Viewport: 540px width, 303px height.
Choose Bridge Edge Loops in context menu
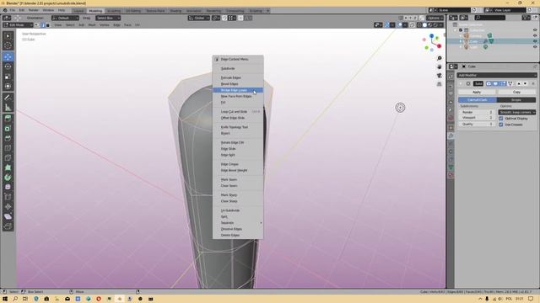tap(238, 90)
